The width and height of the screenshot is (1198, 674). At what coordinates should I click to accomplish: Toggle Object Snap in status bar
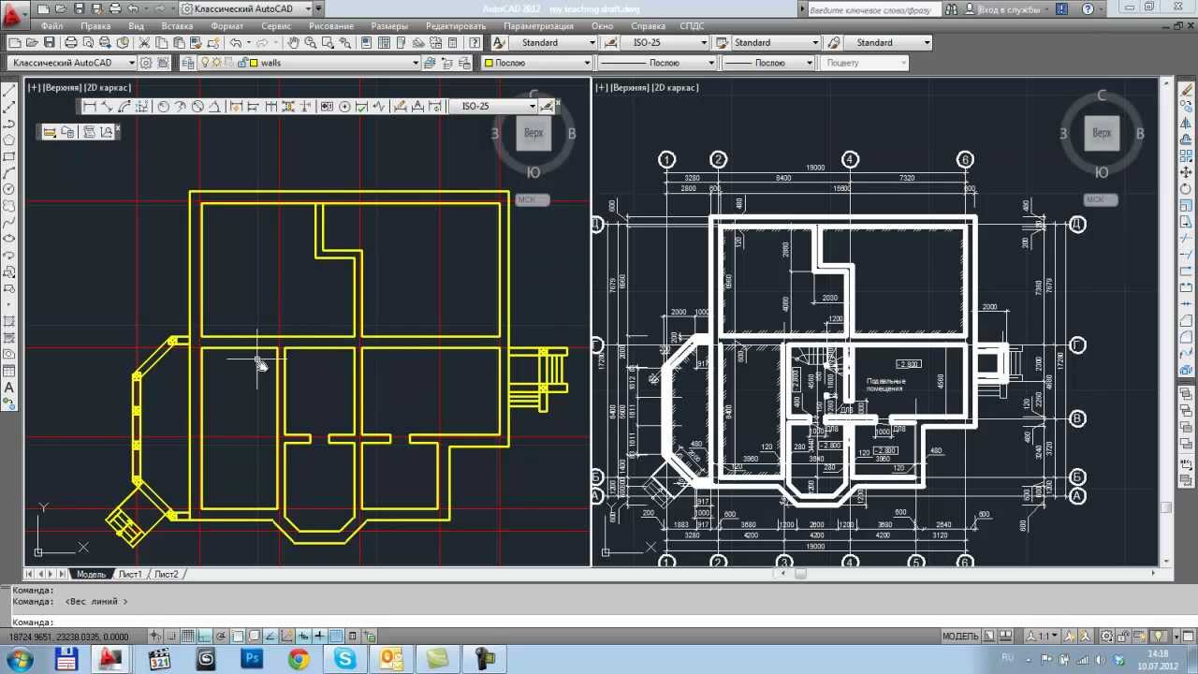pos(237,637)
